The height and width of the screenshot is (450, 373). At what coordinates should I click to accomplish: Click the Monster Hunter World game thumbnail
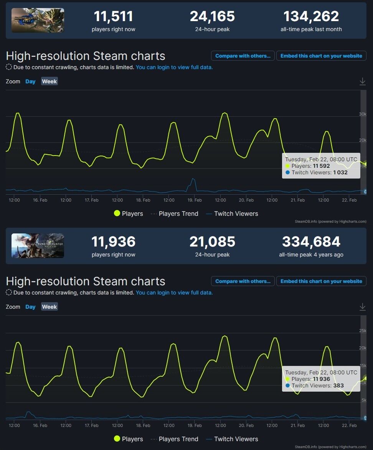38,246
